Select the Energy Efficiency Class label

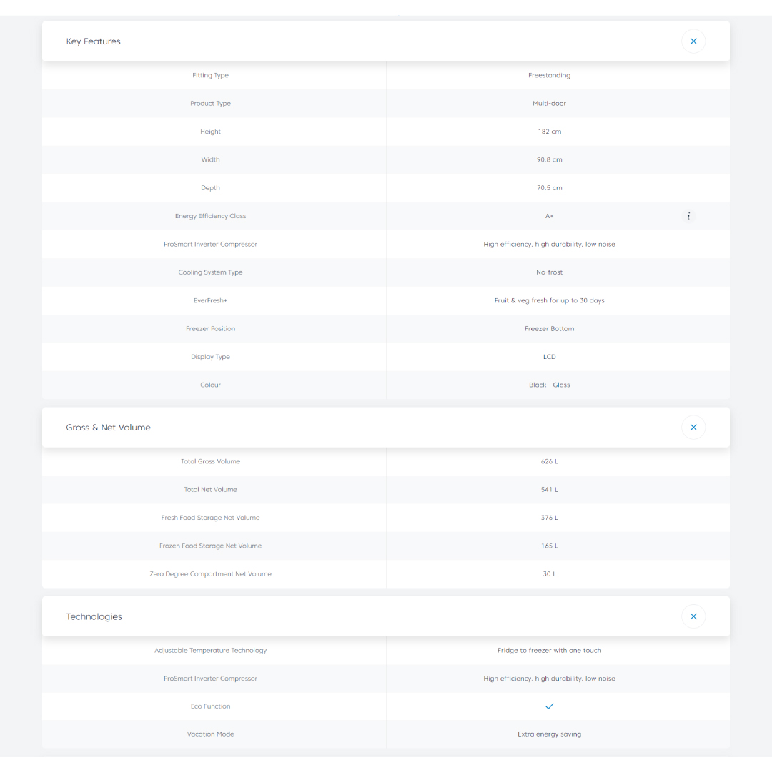210,216
